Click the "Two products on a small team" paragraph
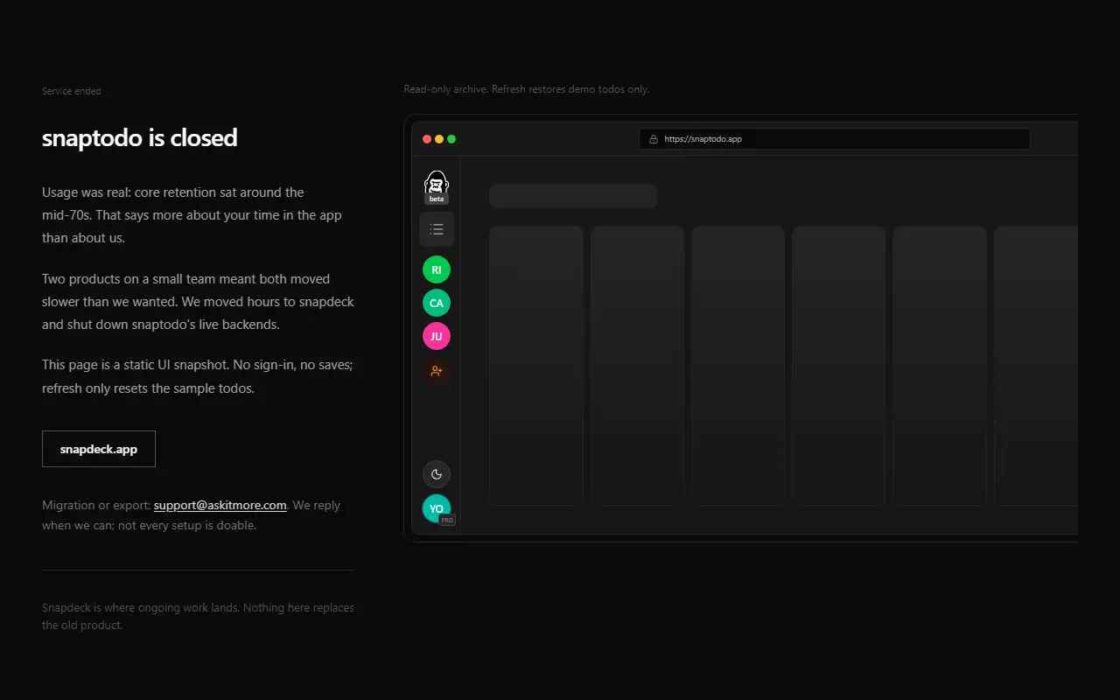Viewport: 1120px width, 700px height. (198, 302)
